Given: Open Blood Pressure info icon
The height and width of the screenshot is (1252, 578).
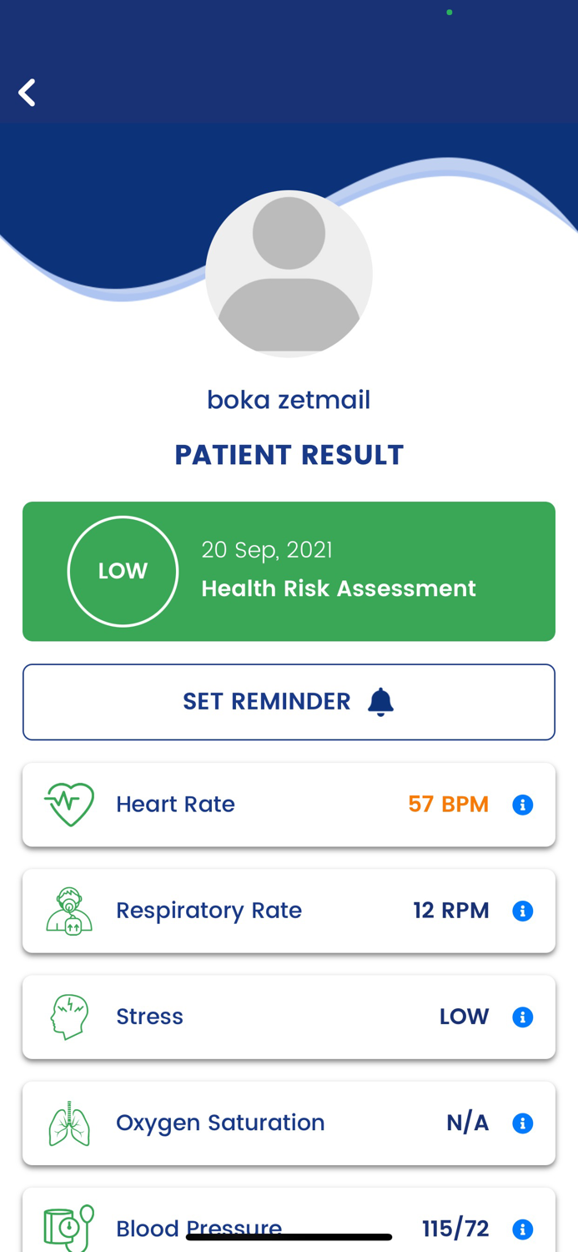Looking at the screenshot, I should (523, 1229).
